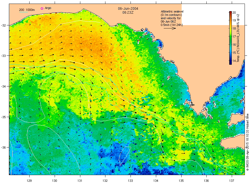The width and height of the screenshot is (251, 184).
Task: Click the longitude label '137'
Action: [x=232, y=181]
